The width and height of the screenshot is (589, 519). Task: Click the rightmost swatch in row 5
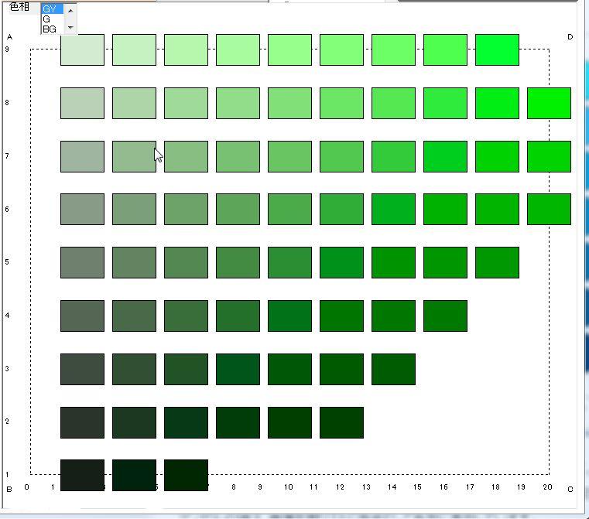(x=497, y=262)
